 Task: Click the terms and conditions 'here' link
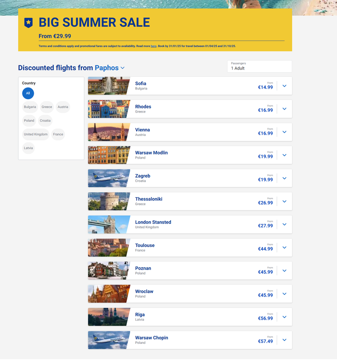click(153, 46)
